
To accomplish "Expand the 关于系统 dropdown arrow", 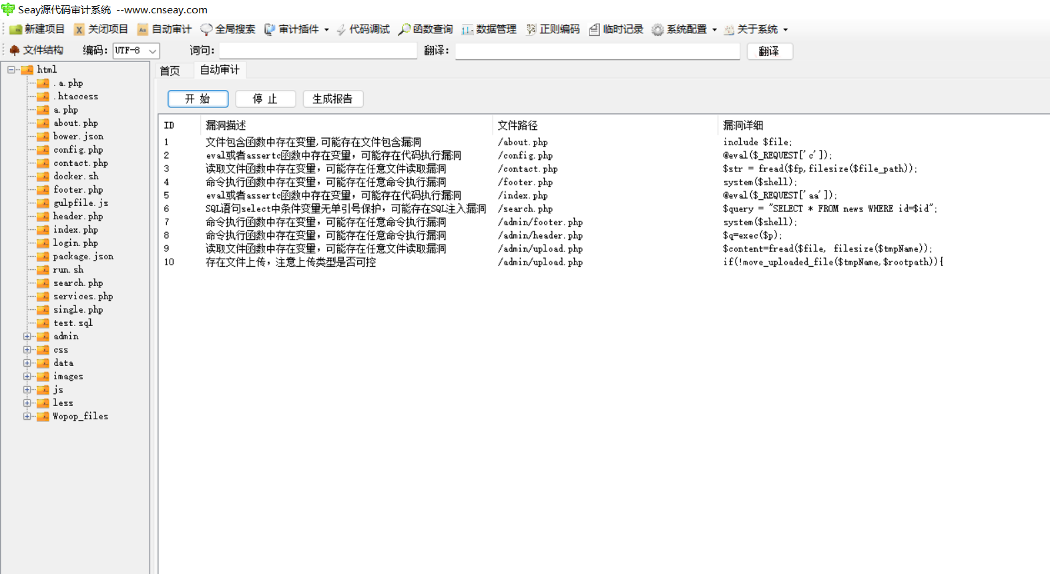I will coord(785,29).
